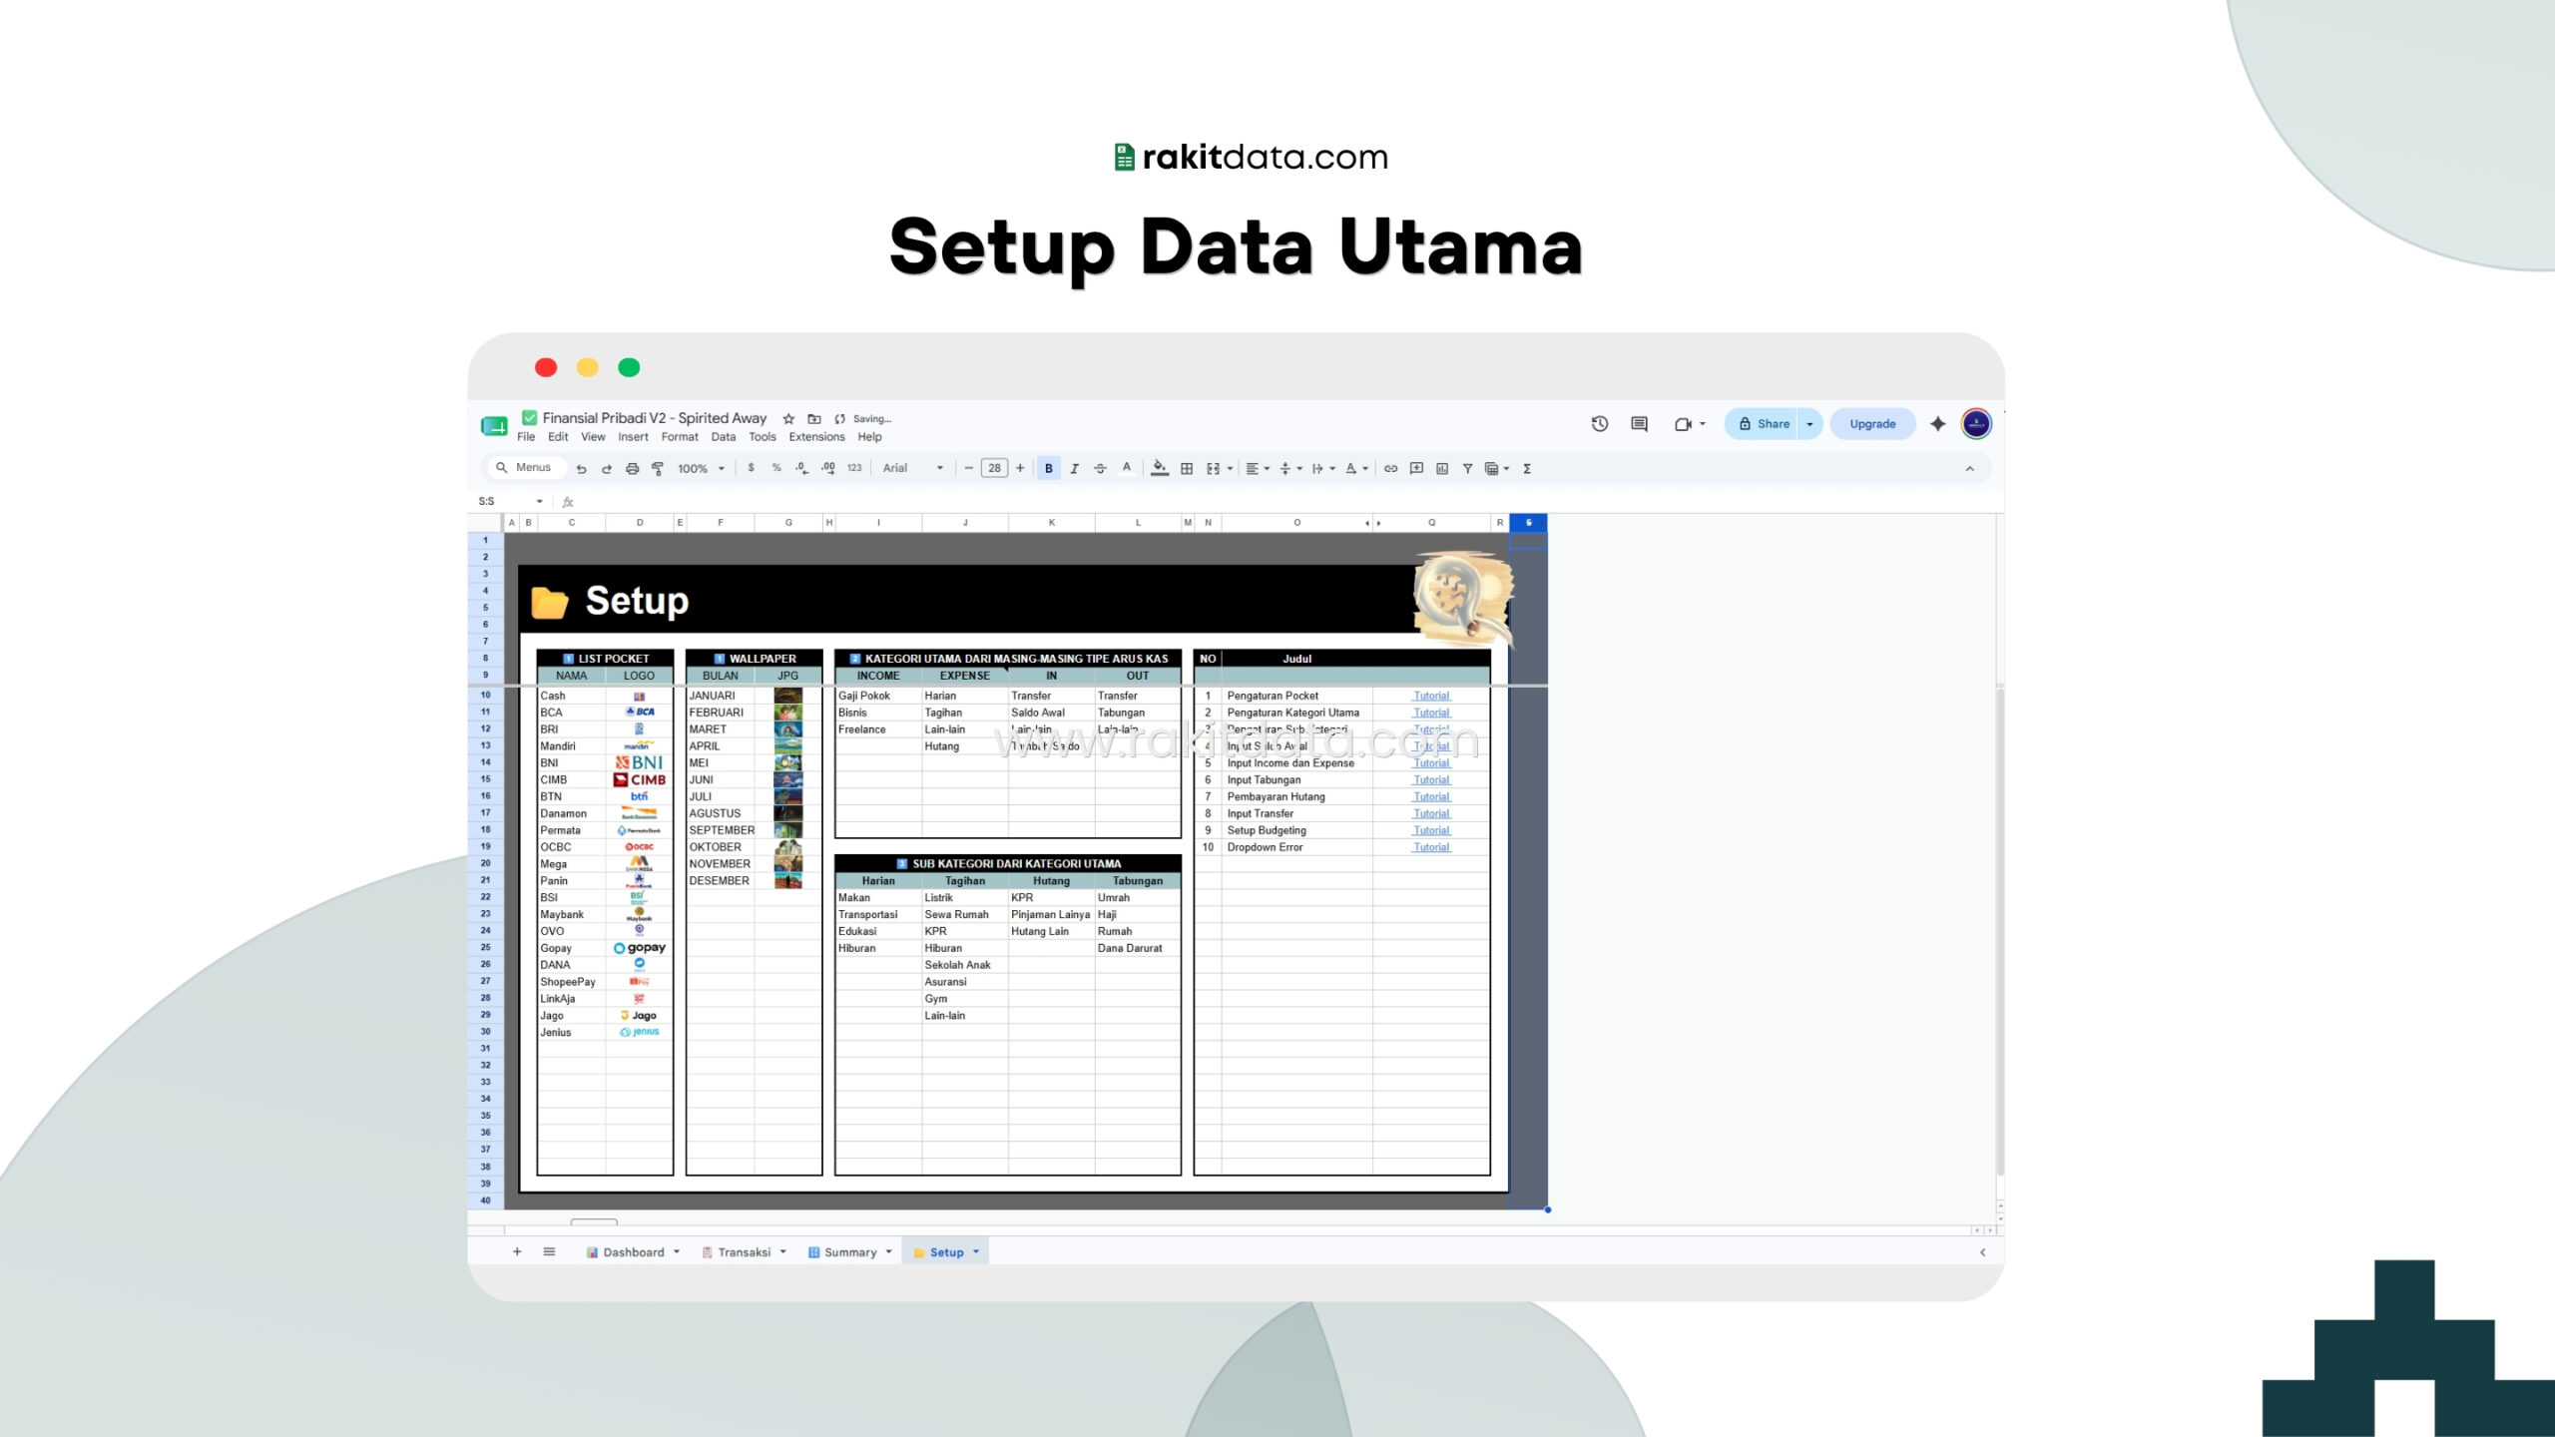The width and height of the screenshot is (2555, 1437).
Task: Apply currency format with the dollar icon
Action: pos(751,468)
